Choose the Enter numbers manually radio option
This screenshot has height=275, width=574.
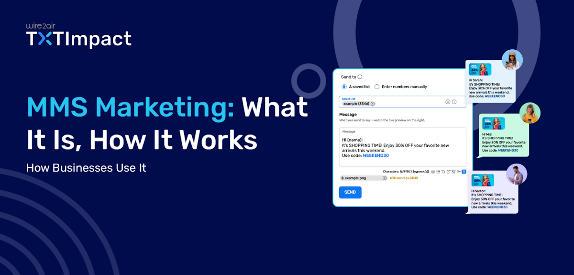click(x=377, y=87)
